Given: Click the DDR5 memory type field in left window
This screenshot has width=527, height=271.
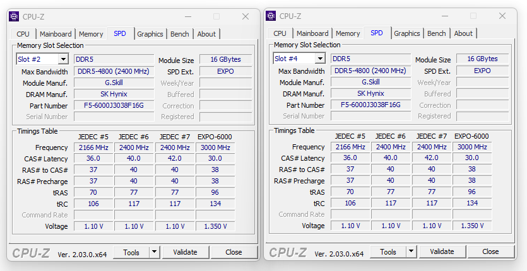Looking at the screenshot, I should (114, 59).
